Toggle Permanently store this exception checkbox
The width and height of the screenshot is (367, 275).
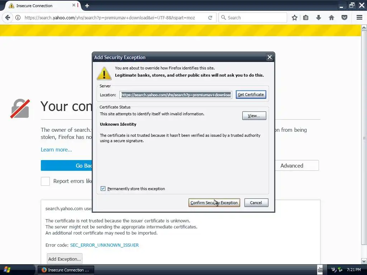click(103, 188)
